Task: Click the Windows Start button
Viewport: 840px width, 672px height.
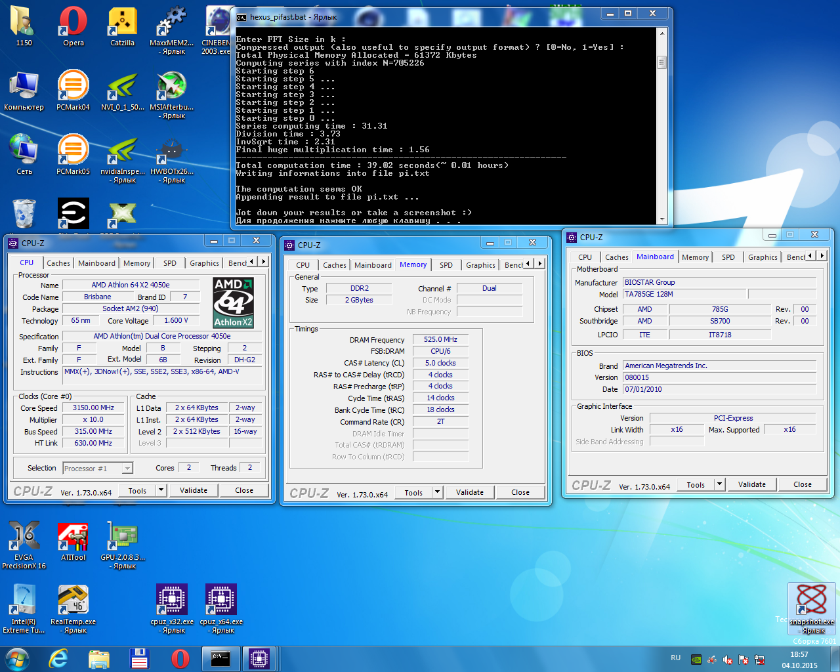Action: click(17, 659)
